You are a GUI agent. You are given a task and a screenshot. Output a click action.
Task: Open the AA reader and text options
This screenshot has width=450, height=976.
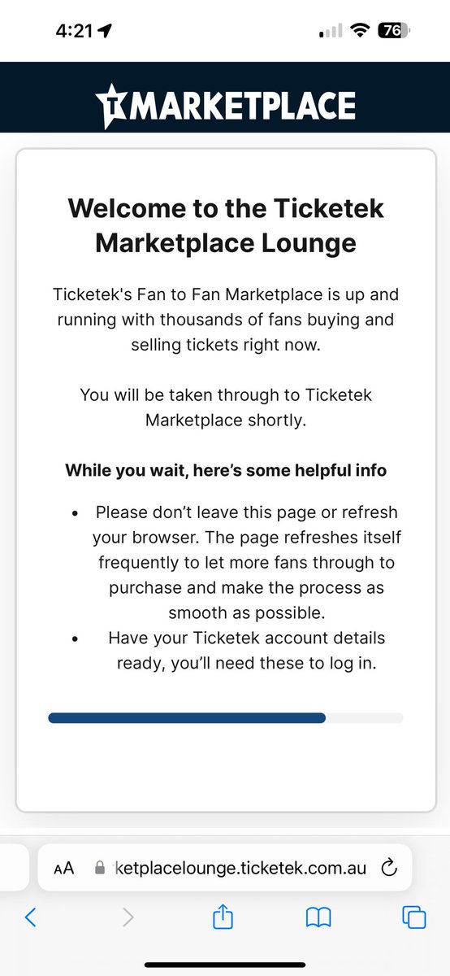pyautogui.click(x=63, y=868)
